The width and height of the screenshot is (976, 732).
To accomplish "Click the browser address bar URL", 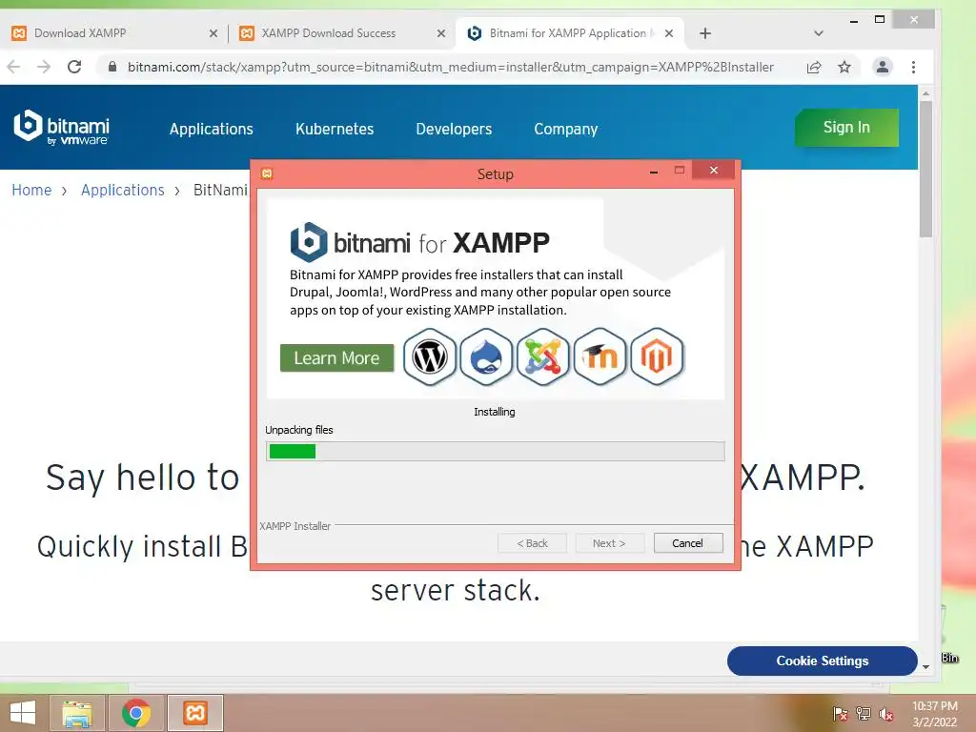I will point(451,67).
